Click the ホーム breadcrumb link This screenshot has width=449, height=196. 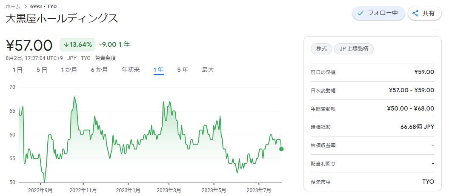coord(13,6)
